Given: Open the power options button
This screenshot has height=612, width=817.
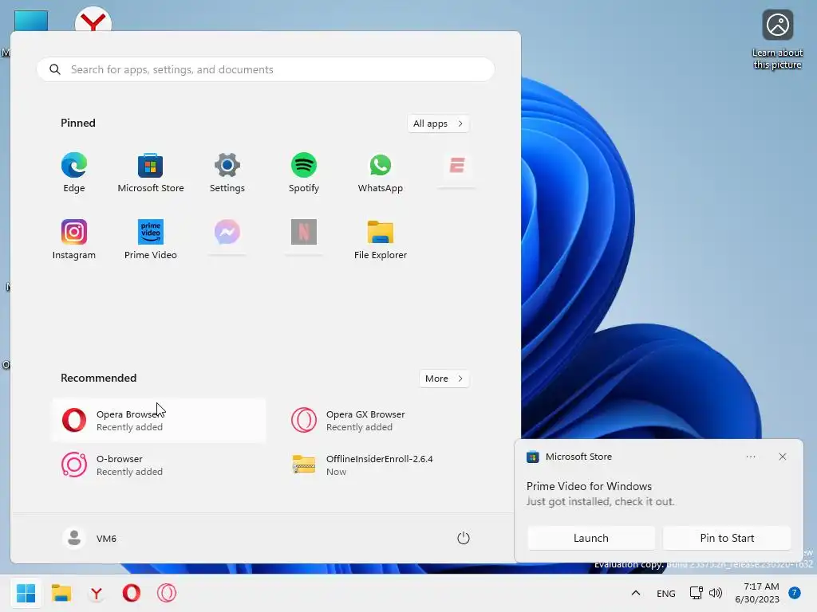Looking at the screenshot, I should (x=464, y=538).
